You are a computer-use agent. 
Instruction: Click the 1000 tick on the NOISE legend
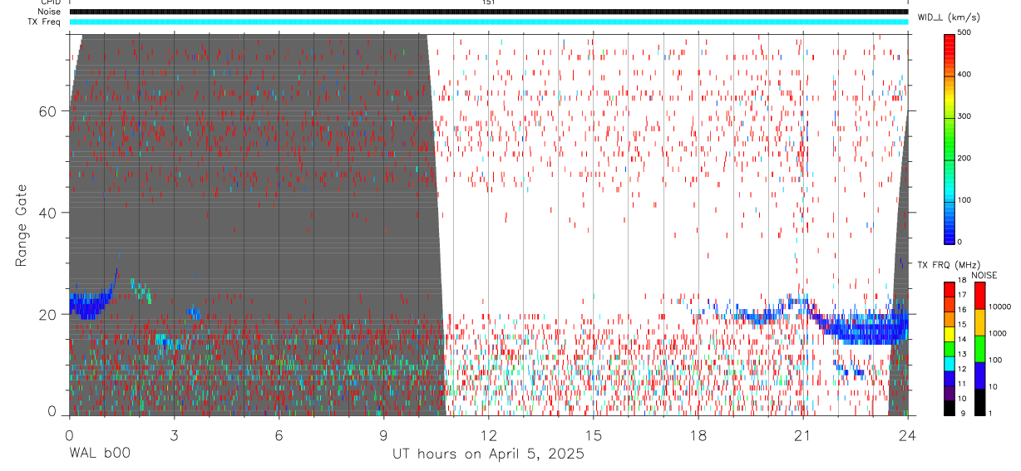(998, 334)
